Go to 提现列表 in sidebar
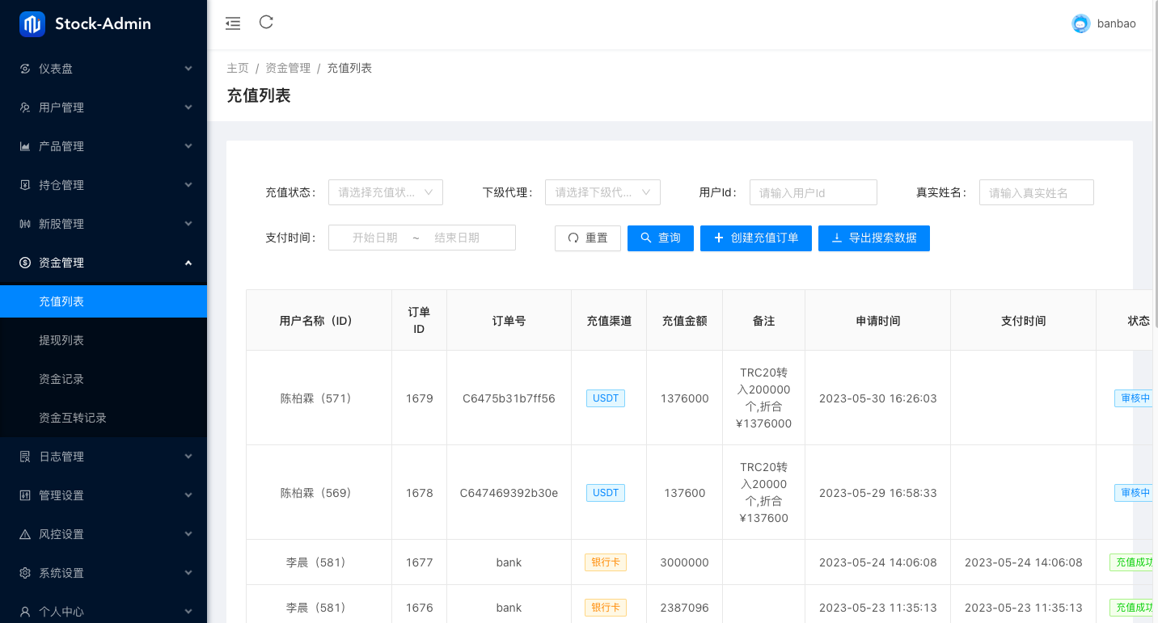The height and width of the screenshot is (623, 1158). [61, 340]
